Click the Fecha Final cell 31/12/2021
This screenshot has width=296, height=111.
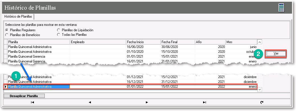(178, 82)
